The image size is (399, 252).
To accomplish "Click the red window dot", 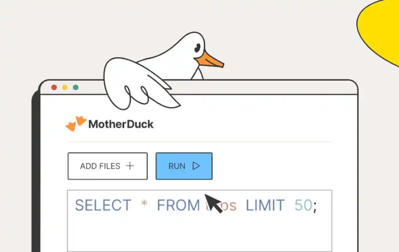I will point(54,87).
